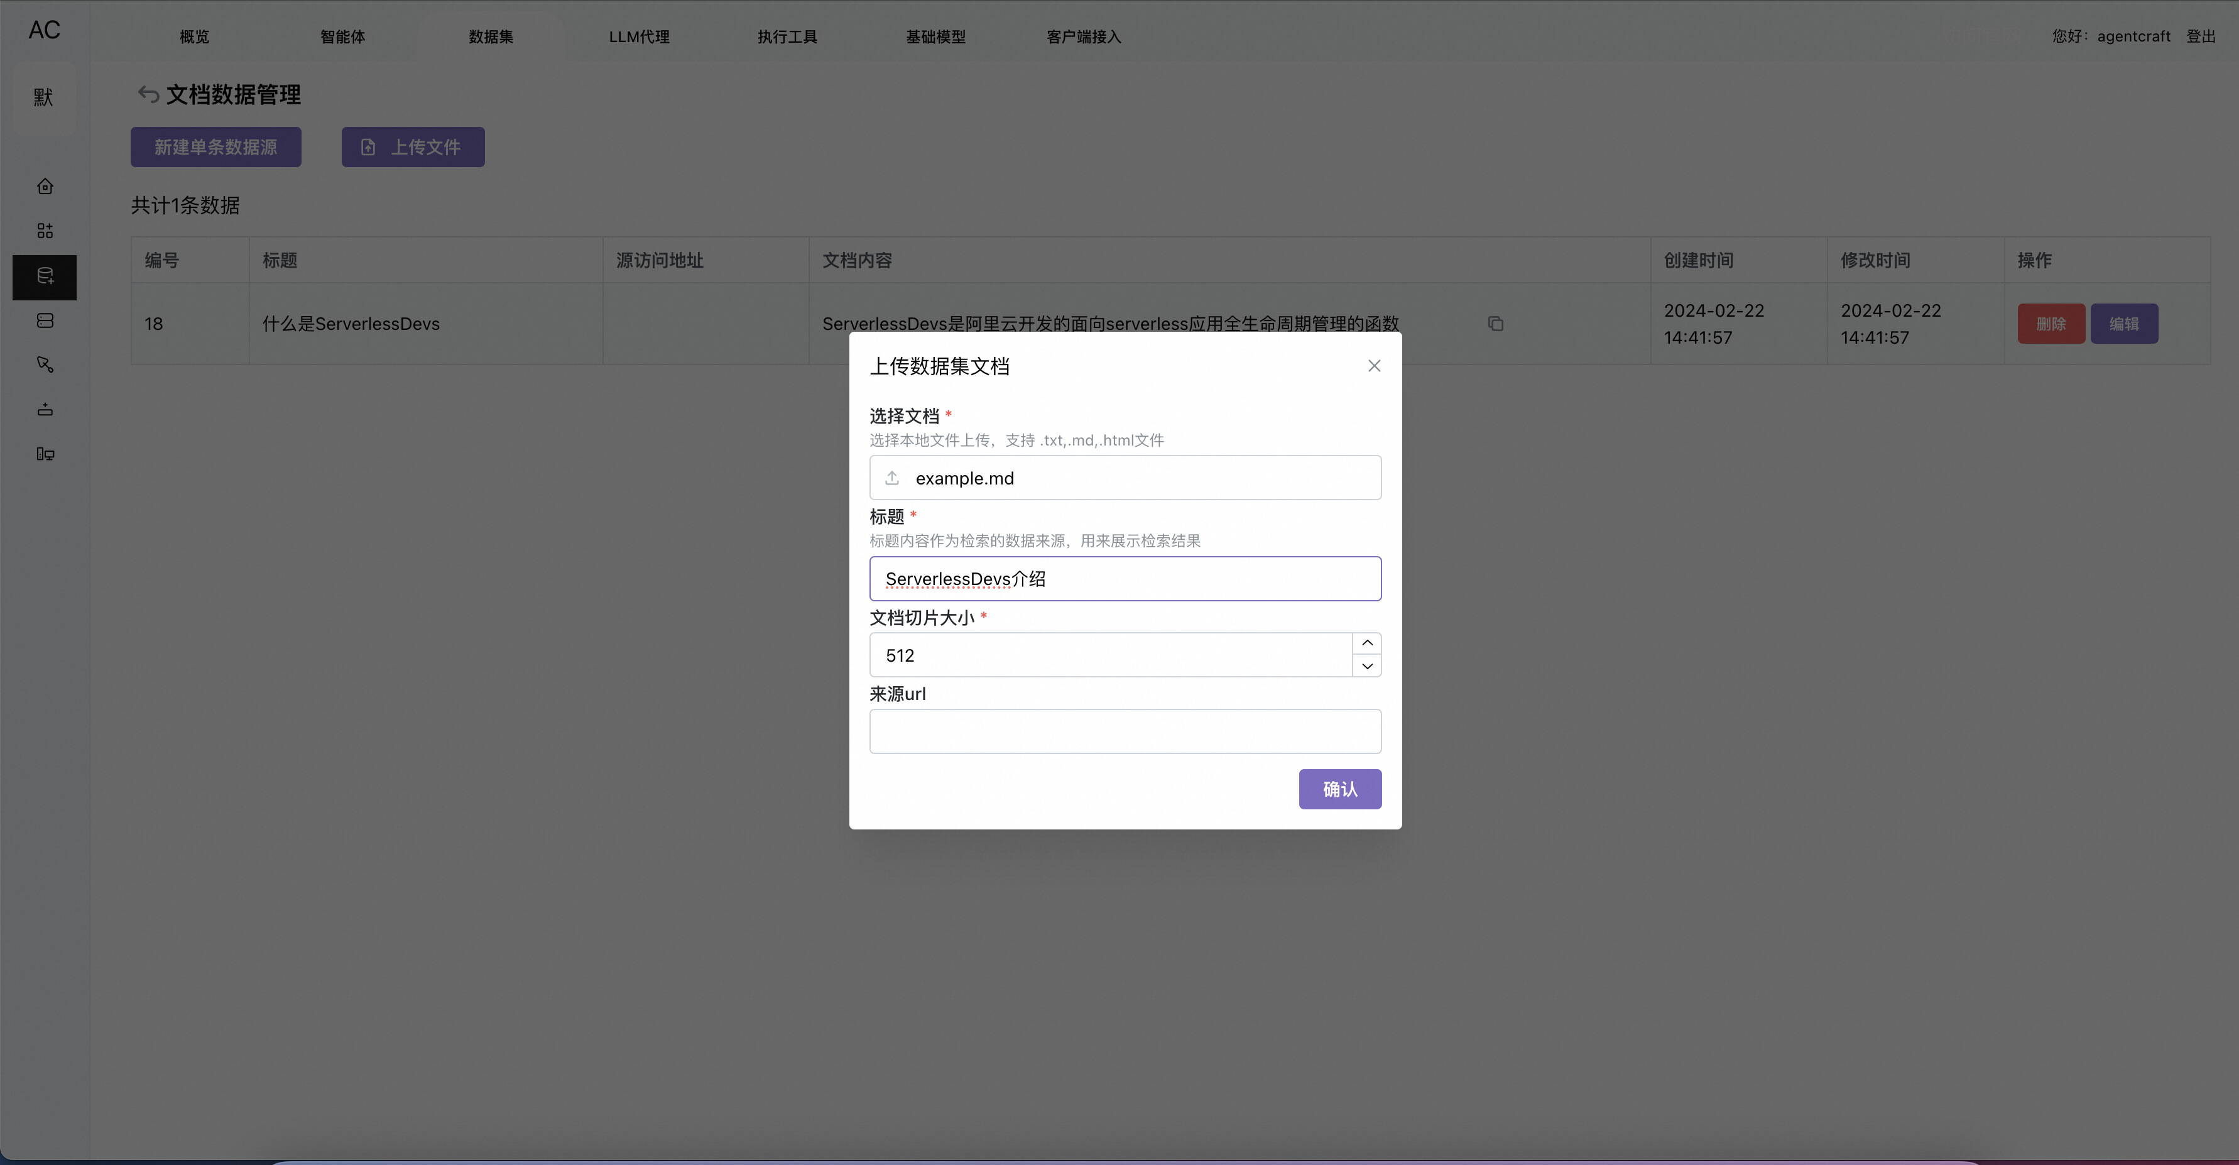Viewport: 2239px width, 1165px height.
Task: Click the 上传文件 button
Action: [x=413, y=147]
